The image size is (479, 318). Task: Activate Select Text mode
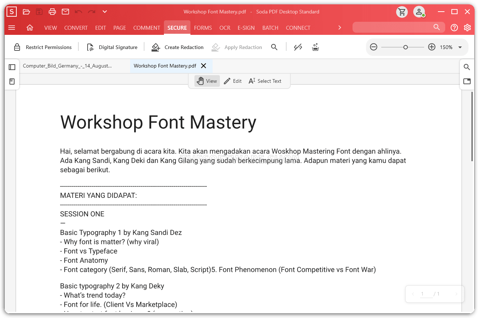pyautogui.click(x=265, y=81)
